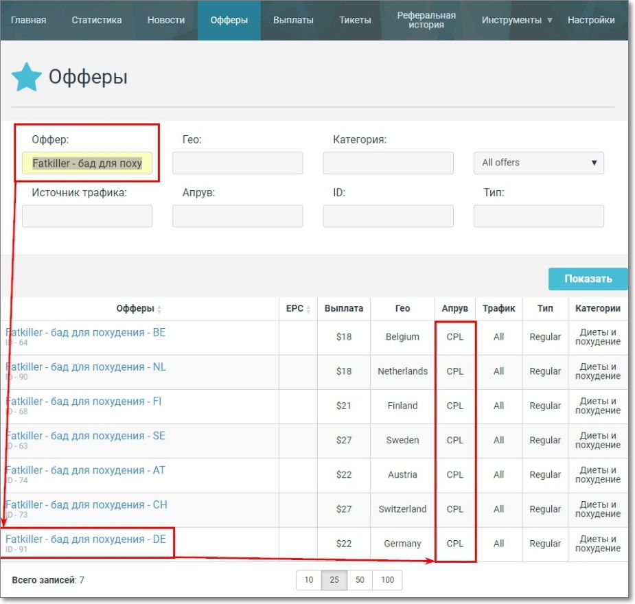Focus the Категория filter field
635x604 pixels.
(x=389, y=163)
